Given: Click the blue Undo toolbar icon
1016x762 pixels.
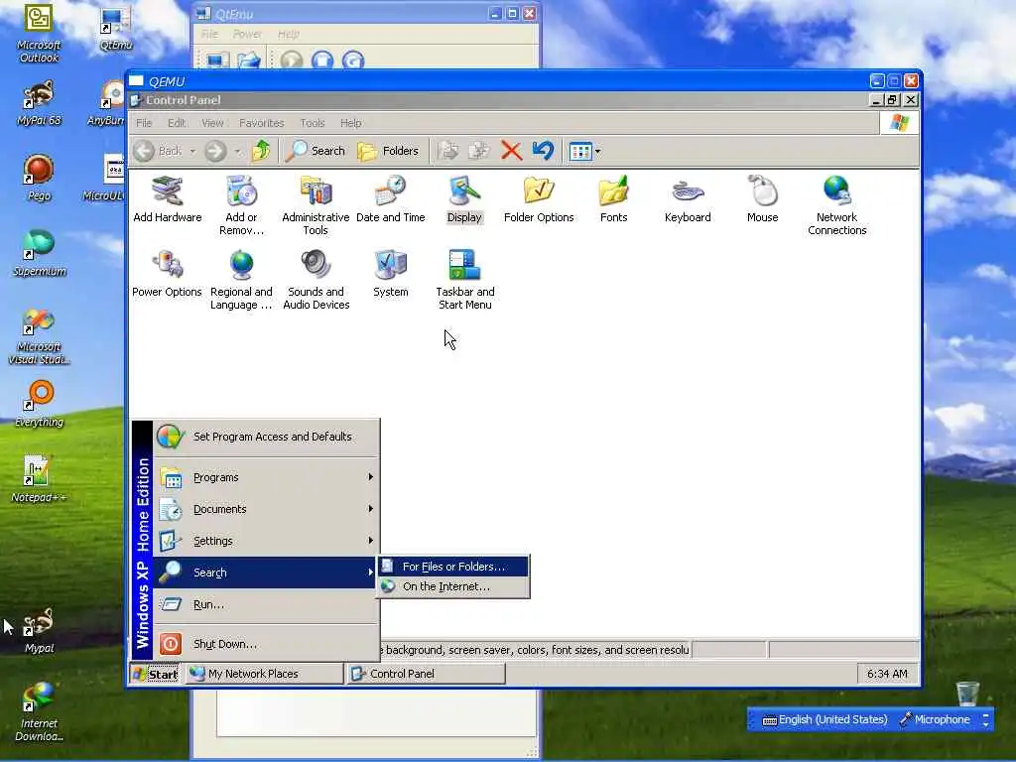Looking at the screenshot, I should 543,151.
